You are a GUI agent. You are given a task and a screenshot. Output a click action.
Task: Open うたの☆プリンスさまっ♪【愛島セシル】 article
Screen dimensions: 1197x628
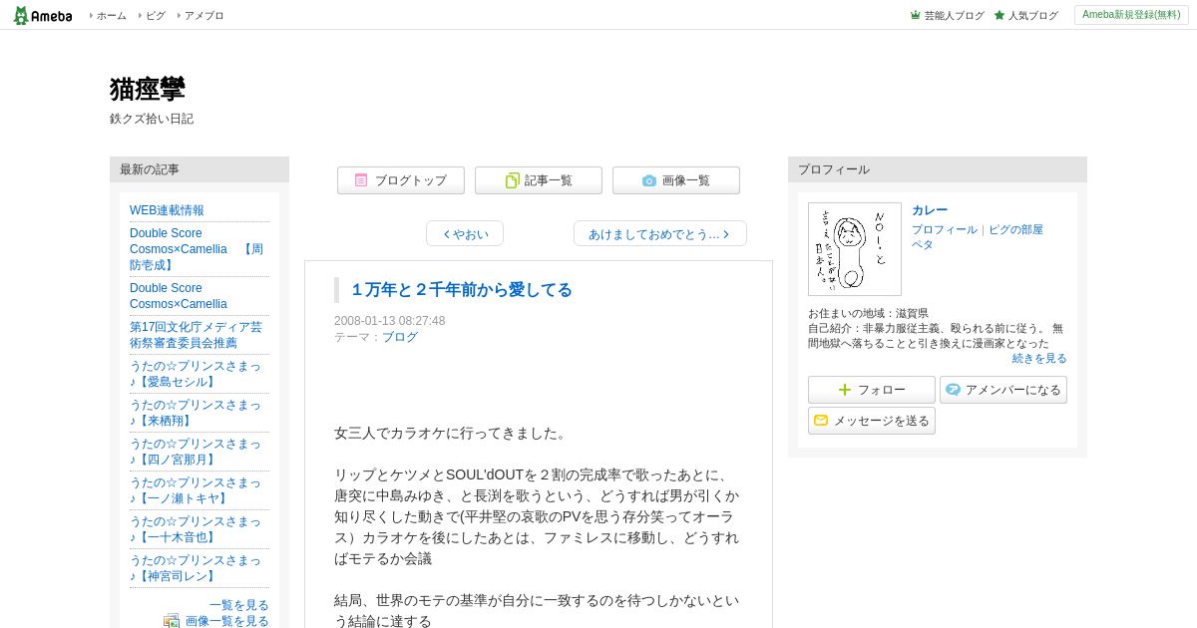coord(197,374)
